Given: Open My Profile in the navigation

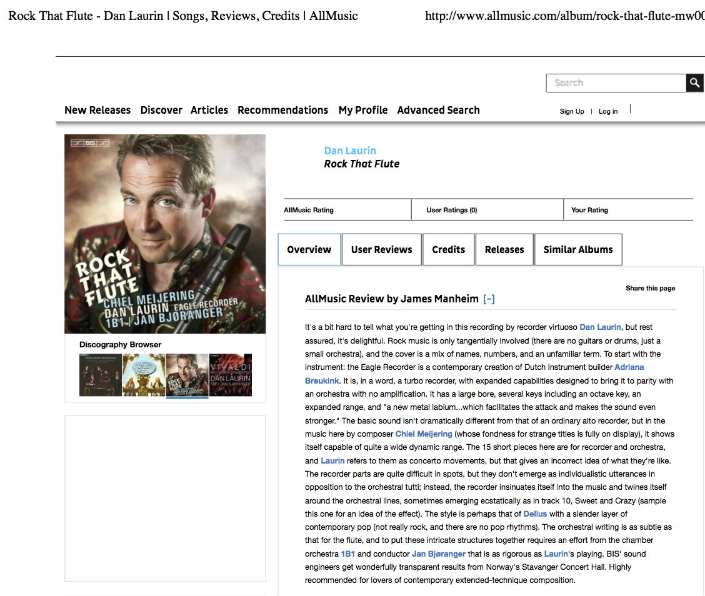Looking at the screenshot, I should [x=363, y=110].
